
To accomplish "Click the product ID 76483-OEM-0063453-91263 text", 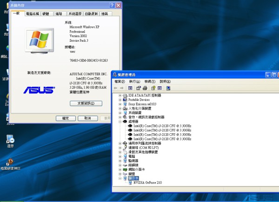I will click(x=89, y=60).
